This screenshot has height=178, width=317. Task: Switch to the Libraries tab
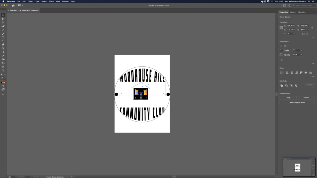pos(302,12)
